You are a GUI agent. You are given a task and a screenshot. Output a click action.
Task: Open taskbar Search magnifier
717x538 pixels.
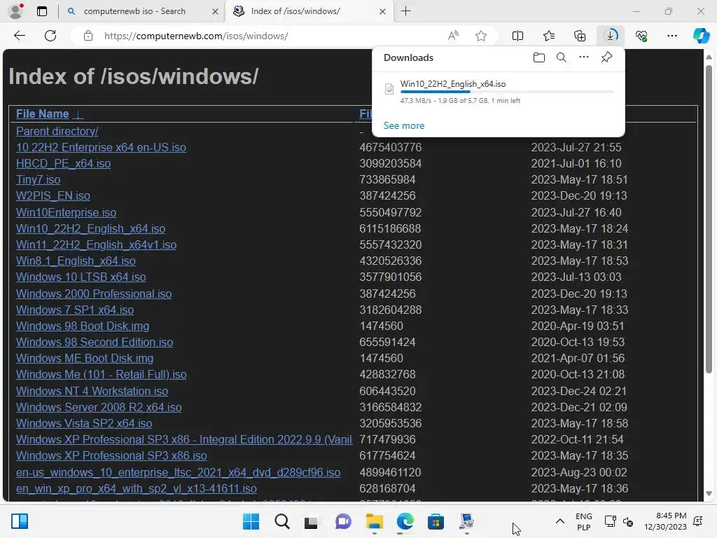pos(281,521)
